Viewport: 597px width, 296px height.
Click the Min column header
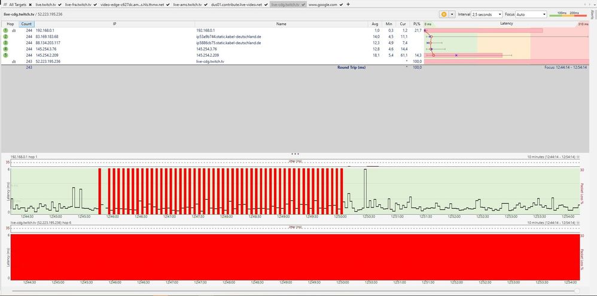click(389, 23)
